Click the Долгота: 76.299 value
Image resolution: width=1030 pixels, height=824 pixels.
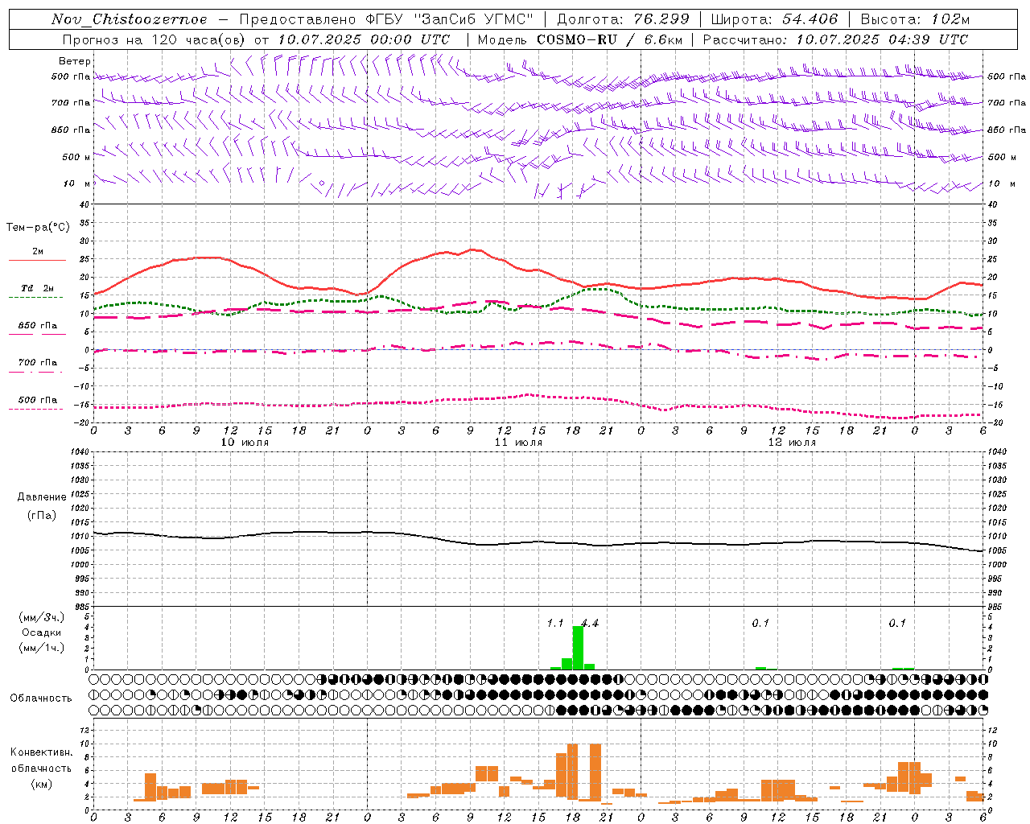tap(623, 19)
